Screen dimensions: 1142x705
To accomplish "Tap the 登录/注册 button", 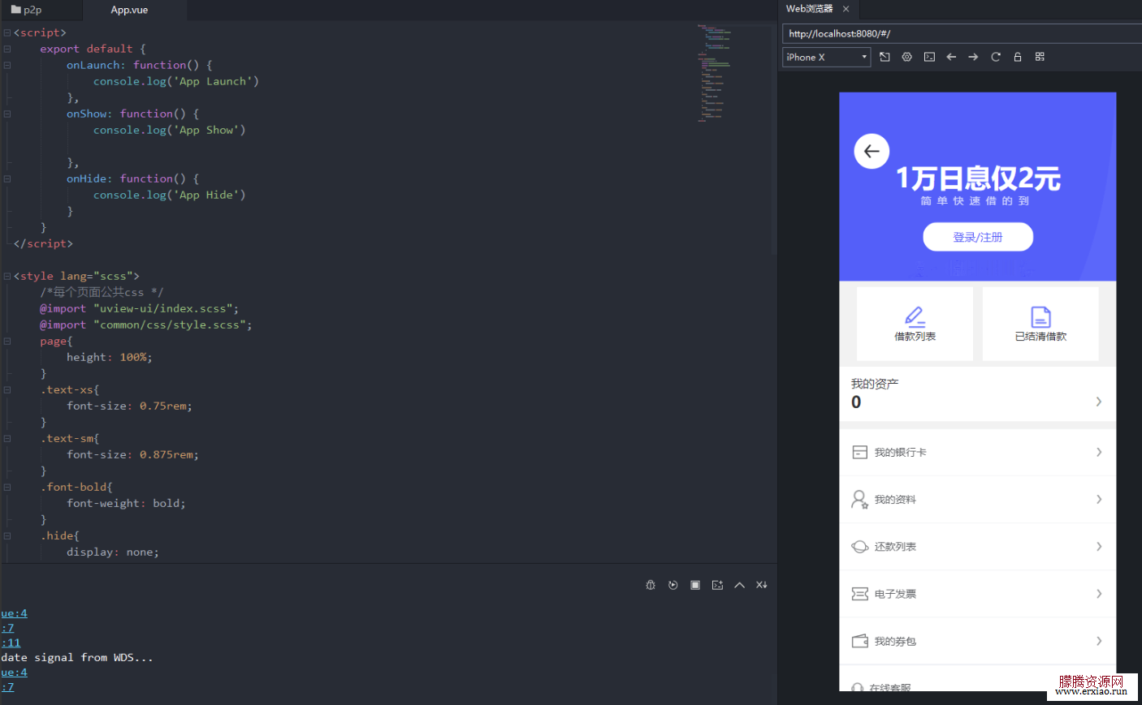I will (x=978, y=237).
